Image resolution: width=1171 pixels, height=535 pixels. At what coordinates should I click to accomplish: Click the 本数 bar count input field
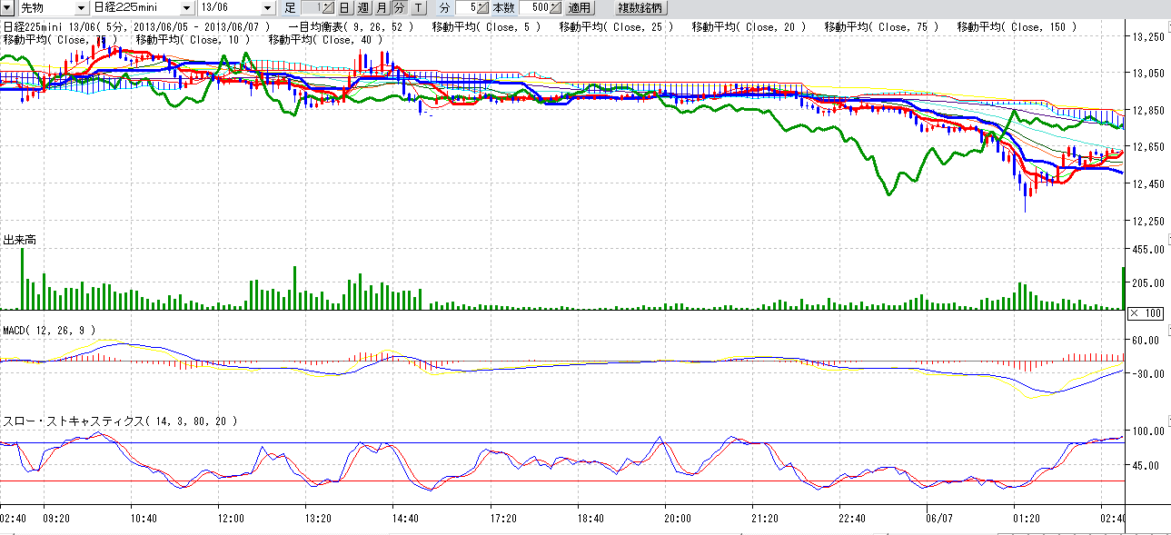tap(532, 8)
